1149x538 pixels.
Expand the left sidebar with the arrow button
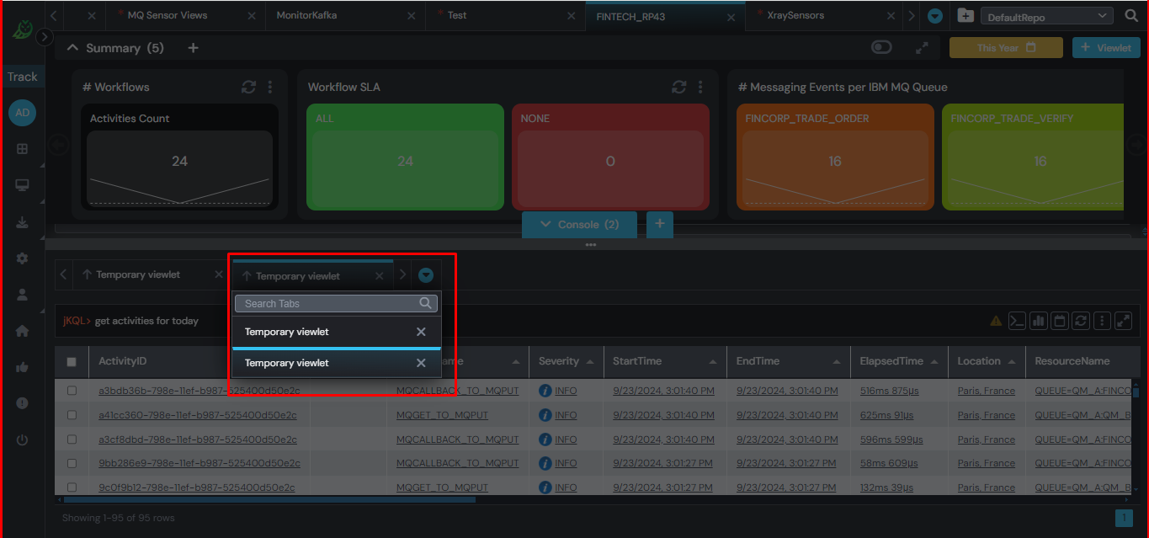point(45,37)
